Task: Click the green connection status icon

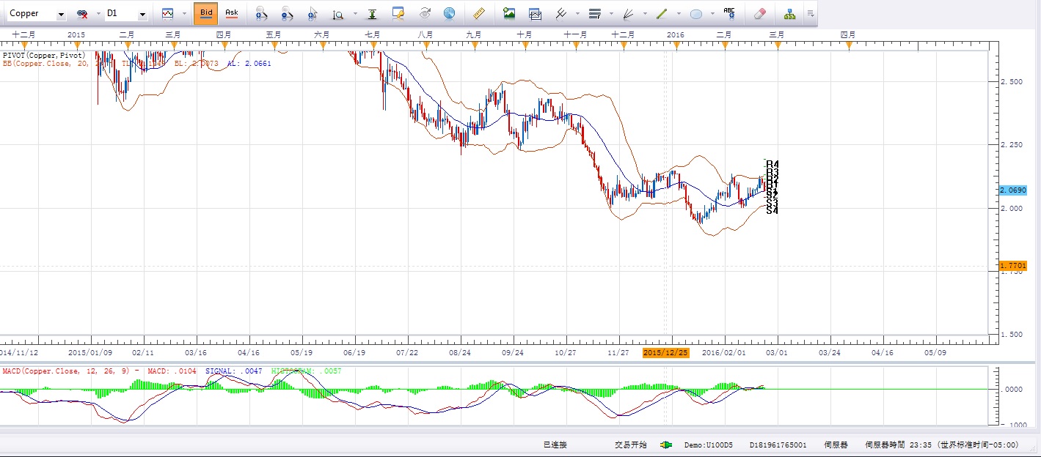Action: tap(666, 445)
